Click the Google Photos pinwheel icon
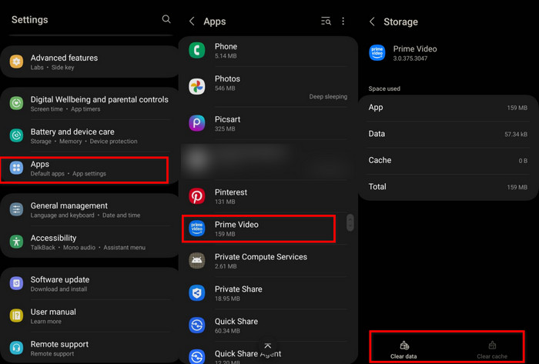This screenshot has height=364, width=539. 197,86
